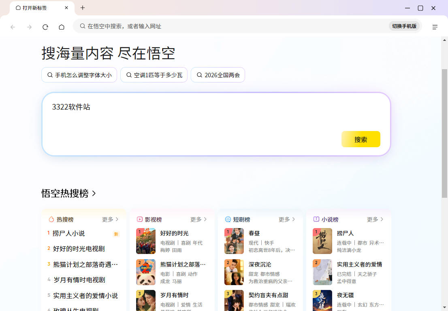The image size is (448, 311).
Task: Open hot search item 捞尸人小说
Action: [x=69, y=233]
